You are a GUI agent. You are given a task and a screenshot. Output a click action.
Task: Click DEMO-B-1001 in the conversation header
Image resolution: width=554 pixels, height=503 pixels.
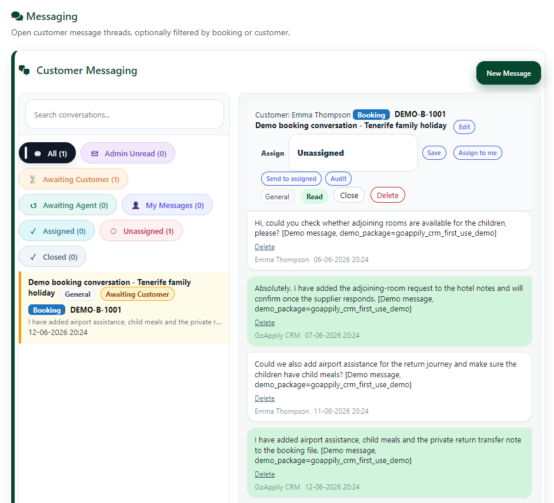[420, 115]
